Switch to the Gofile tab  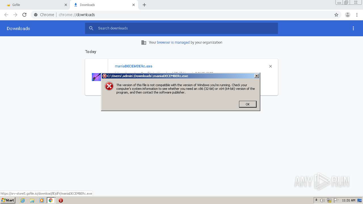coord(35,5)
